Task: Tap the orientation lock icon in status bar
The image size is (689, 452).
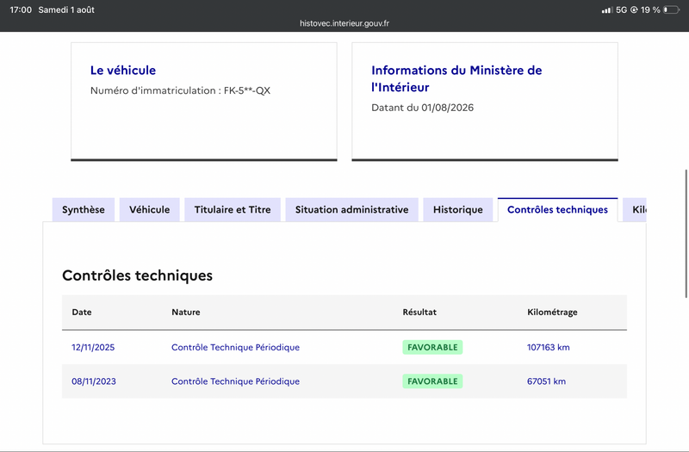Action: click(x=634, y=9)
